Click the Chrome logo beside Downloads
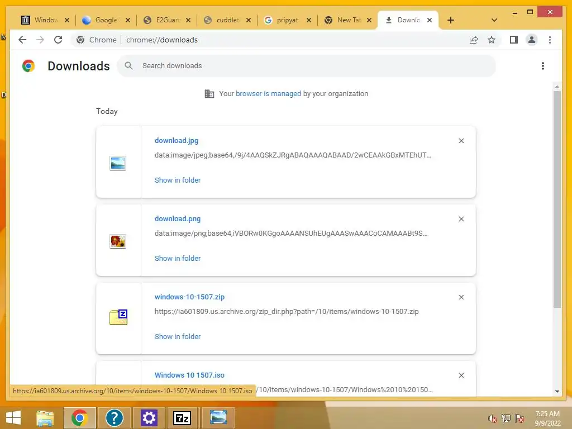 (28, 66)
